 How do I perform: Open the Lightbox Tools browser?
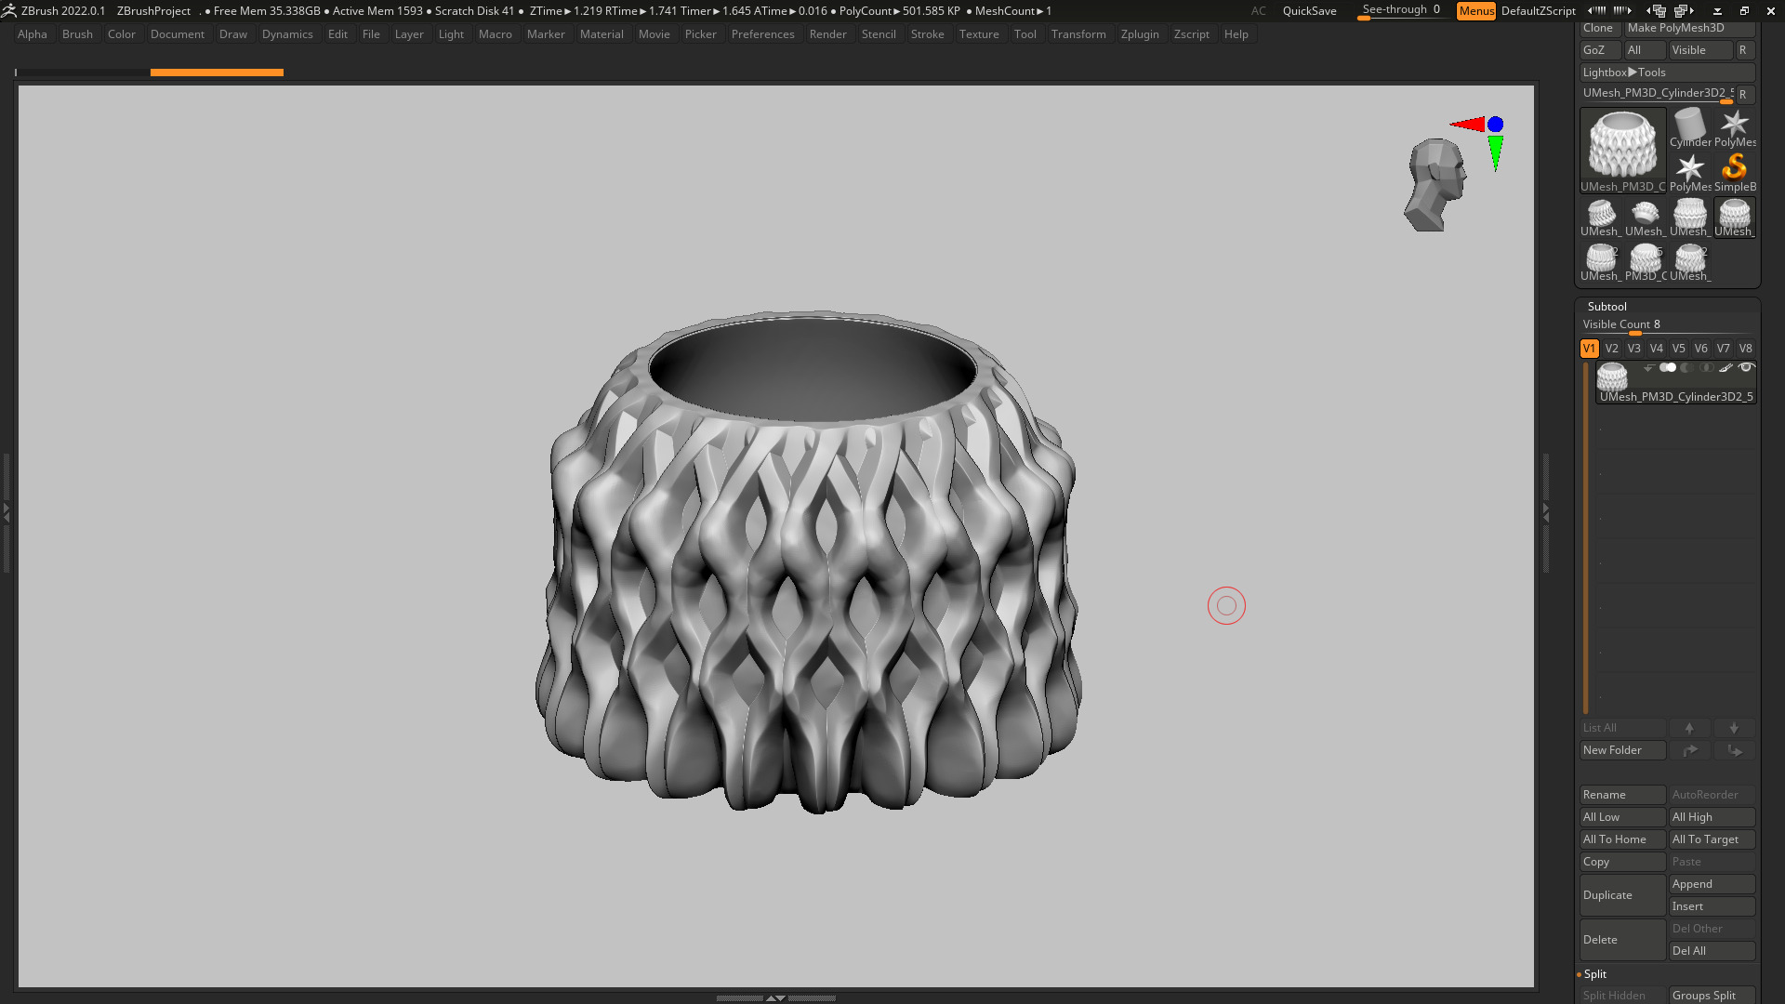1667,73
